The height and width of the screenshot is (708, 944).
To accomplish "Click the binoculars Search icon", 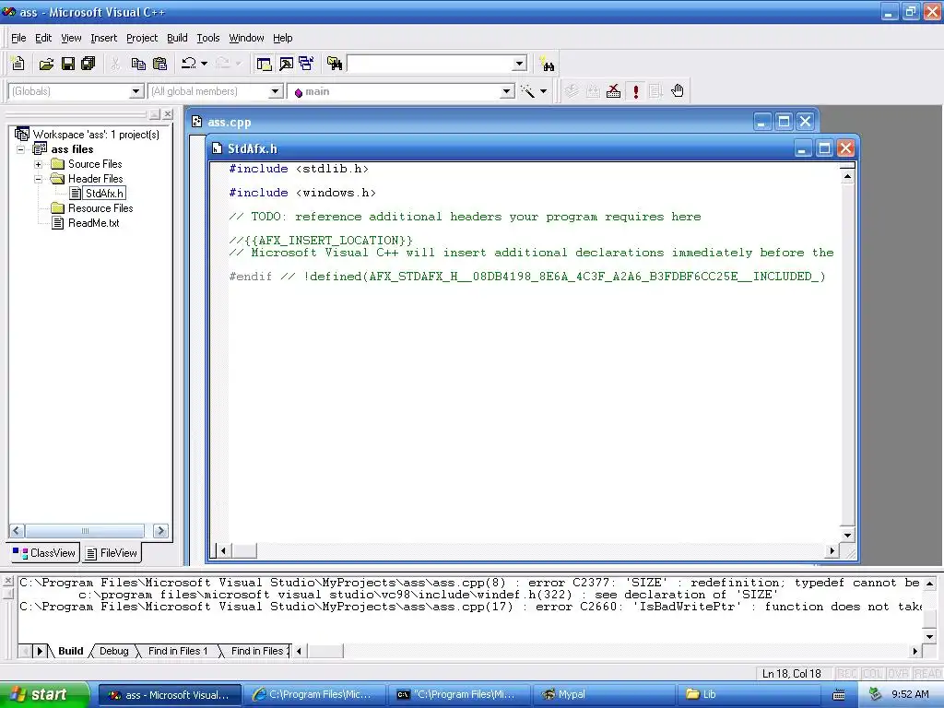I will pyautogui.click(x=547, y=64).
